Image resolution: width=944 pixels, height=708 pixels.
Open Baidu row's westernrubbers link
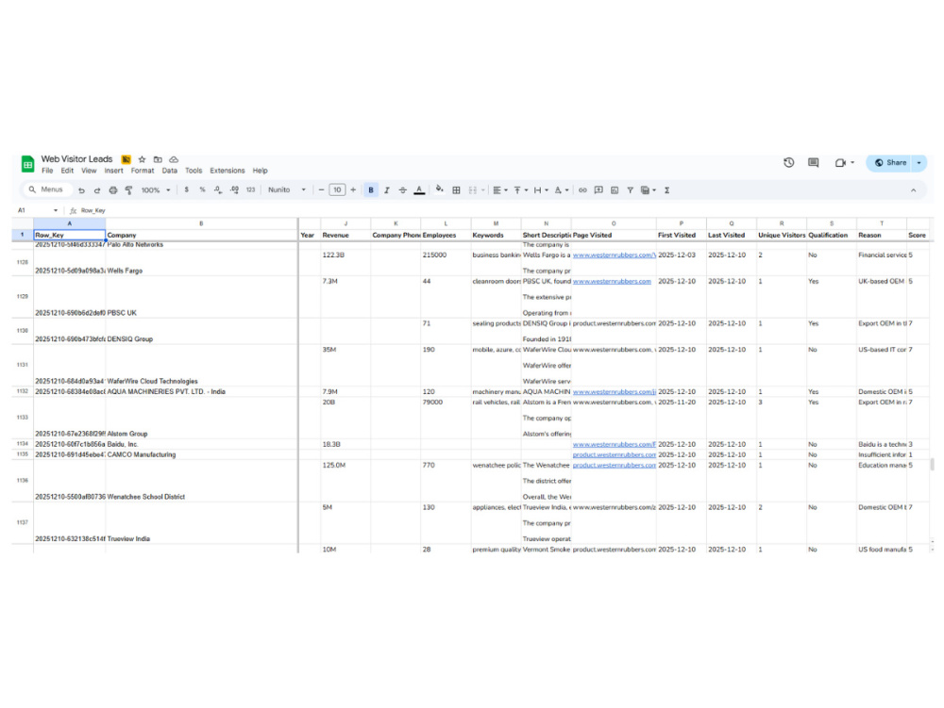click(615, 444)
